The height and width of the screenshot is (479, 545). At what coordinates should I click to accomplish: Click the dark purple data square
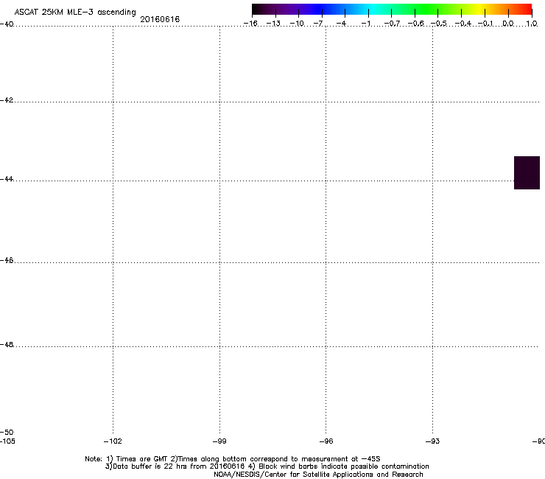[x=527, y=173]
